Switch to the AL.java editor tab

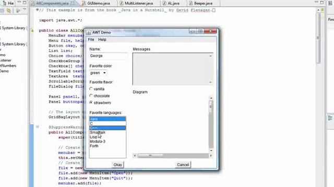[174, 4]
